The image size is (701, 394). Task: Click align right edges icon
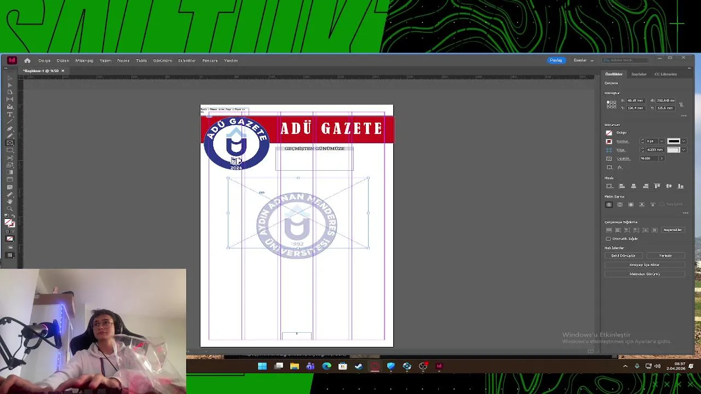coord(646,186)
